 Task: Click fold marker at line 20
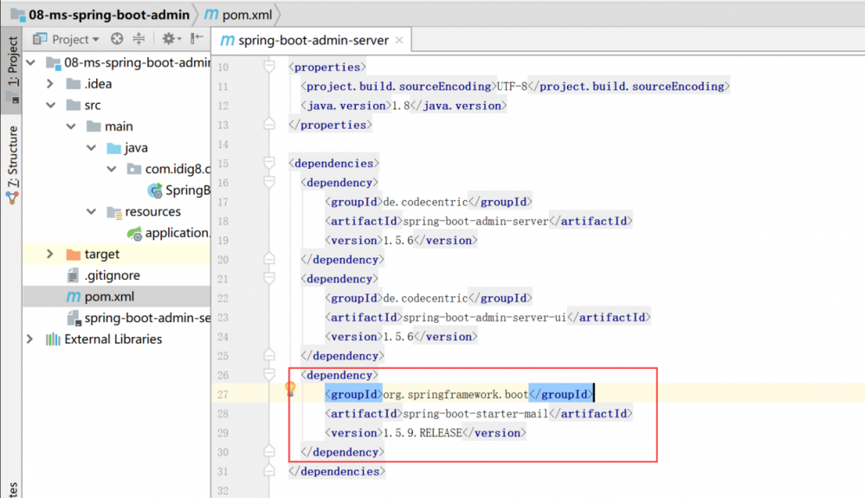pos(269,259)
